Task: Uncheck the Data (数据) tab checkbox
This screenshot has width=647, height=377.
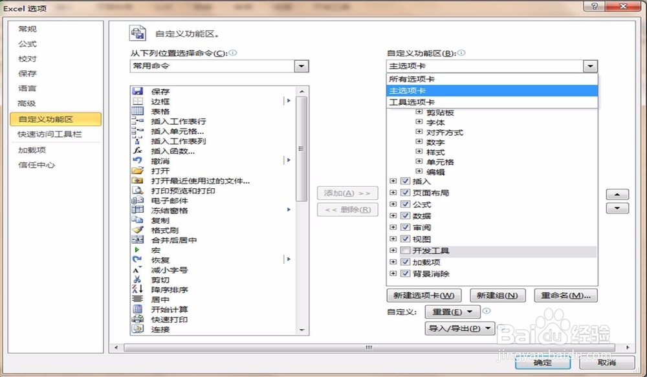Action: coord(405,216)
